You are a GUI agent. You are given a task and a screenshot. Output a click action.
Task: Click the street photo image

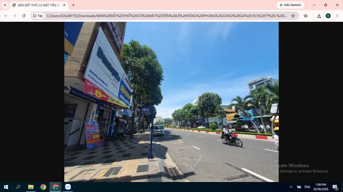171,101
